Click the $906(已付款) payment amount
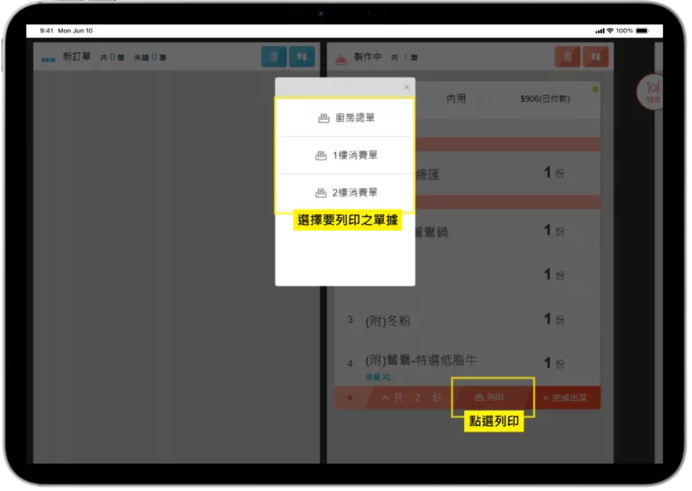This screenshot has height=491, width=692. [x=545, y=99]
